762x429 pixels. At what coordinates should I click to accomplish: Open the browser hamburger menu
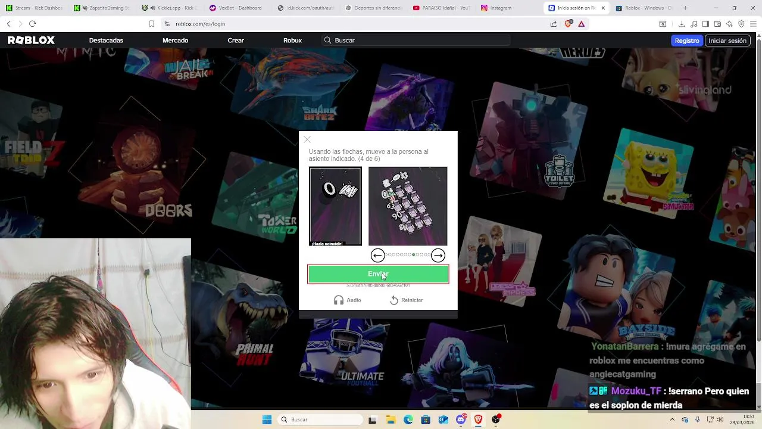pyautogui.click(x=753, y=24)
